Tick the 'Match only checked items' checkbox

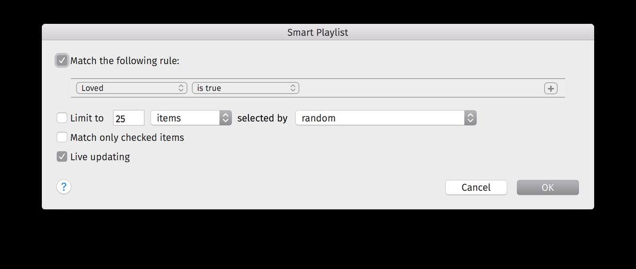(x=62, y=138)
